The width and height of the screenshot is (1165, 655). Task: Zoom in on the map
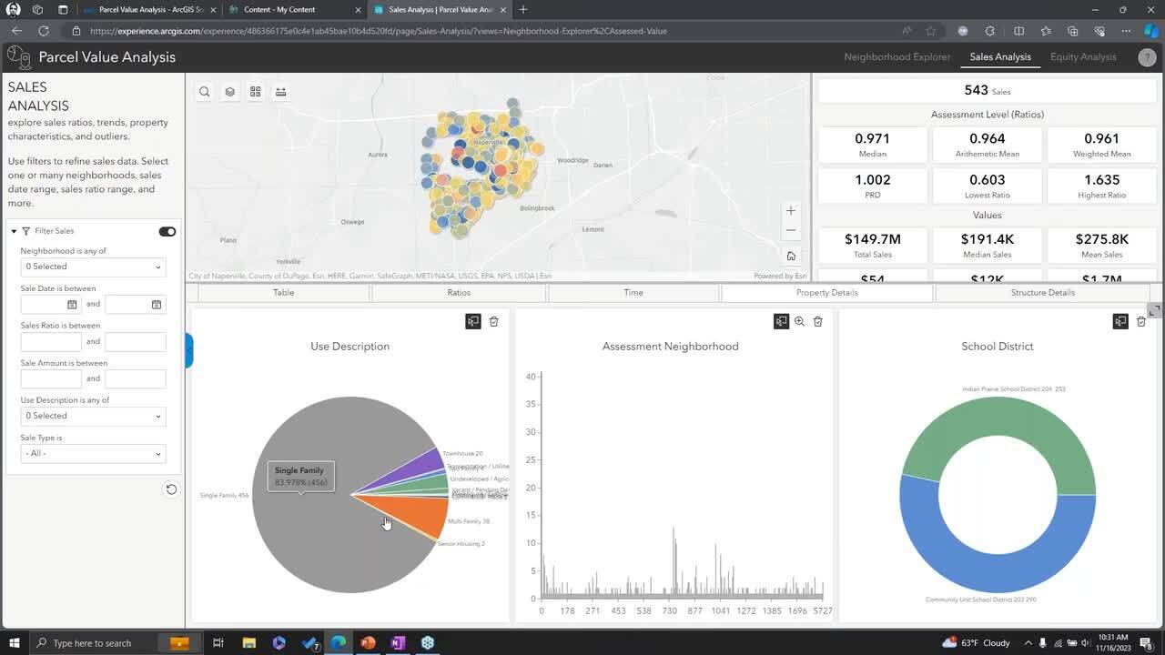(x=790, y=211)
